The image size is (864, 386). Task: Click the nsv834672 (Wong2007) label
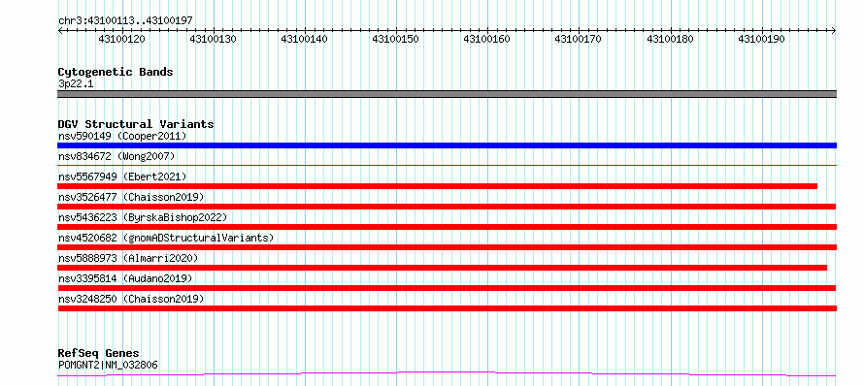116,156
